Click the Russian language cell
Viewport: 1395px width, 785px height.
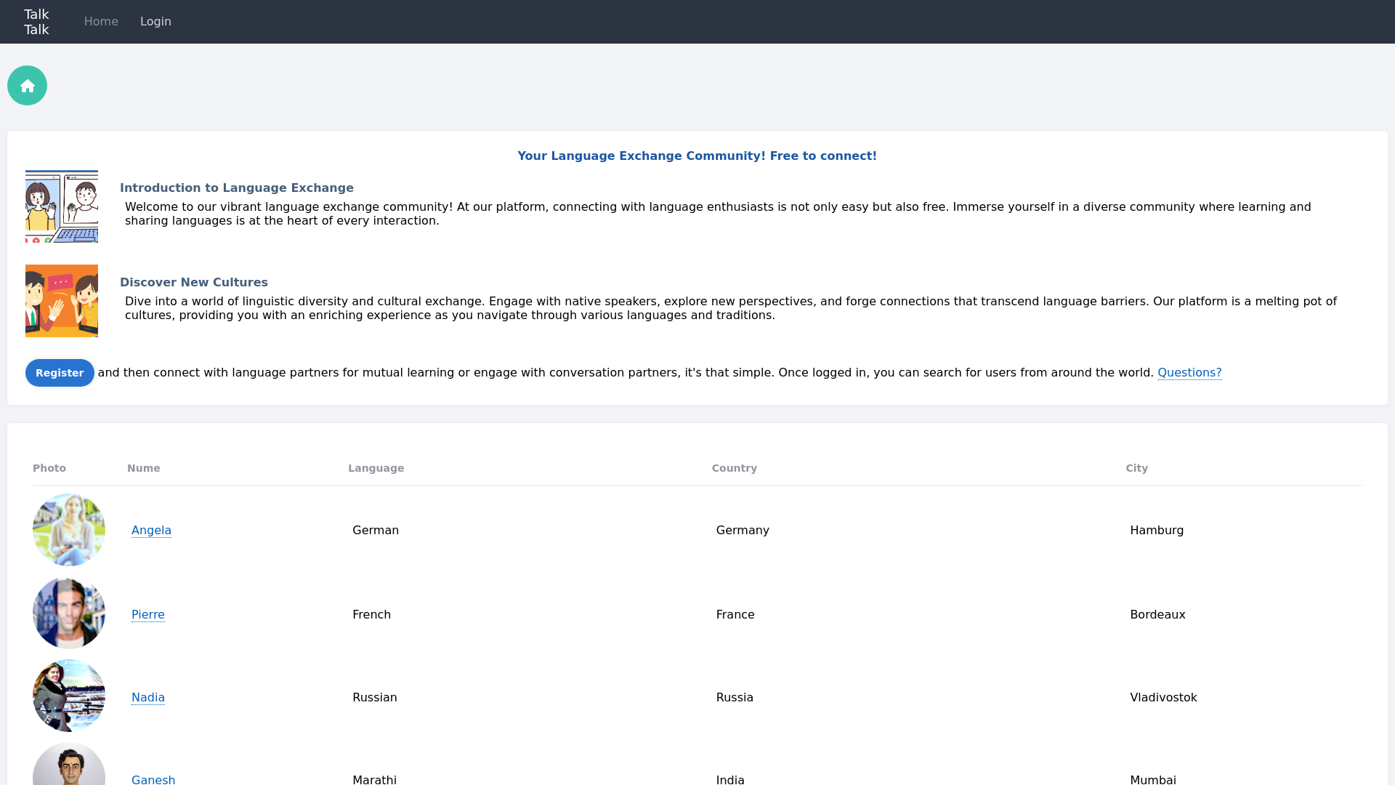[x=375, y=698]
